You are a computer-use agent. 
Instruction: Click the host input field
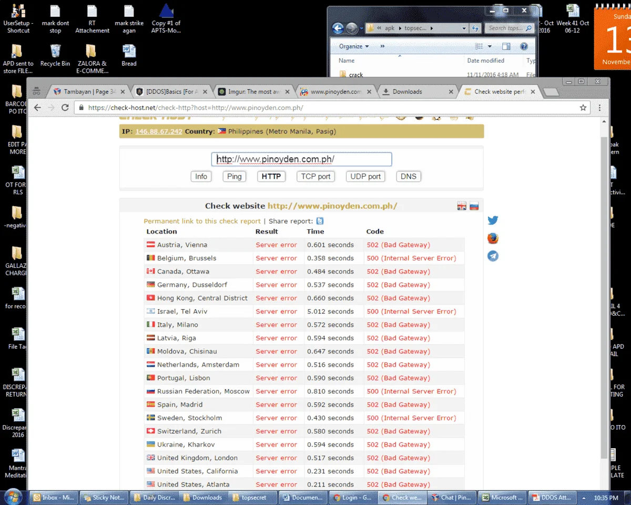click(302, 159)
